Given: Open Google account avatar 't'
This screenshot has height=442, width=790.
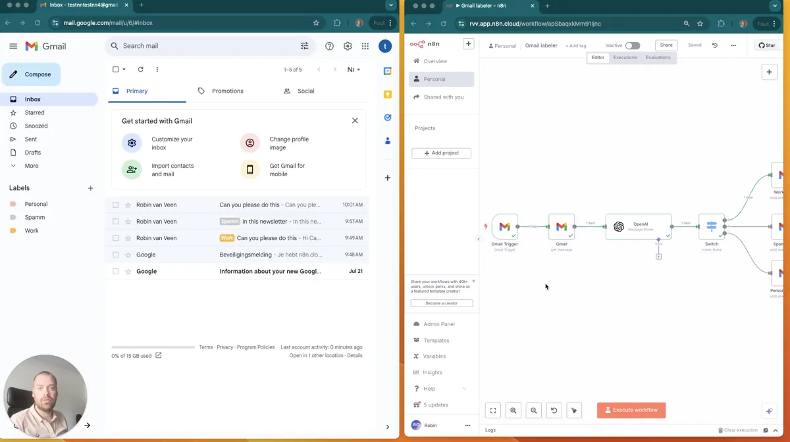Looking at the screenshot, I should pyautogui.click(x=385, y=46).
